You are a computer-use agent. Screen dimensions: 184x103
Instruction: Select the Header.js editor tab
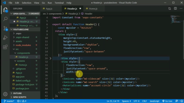[72, 9]
